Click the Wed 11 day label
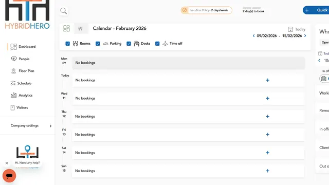 click(64, 96)
